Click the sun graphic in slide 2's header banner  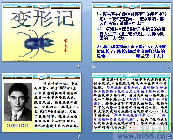coord(132,6)
